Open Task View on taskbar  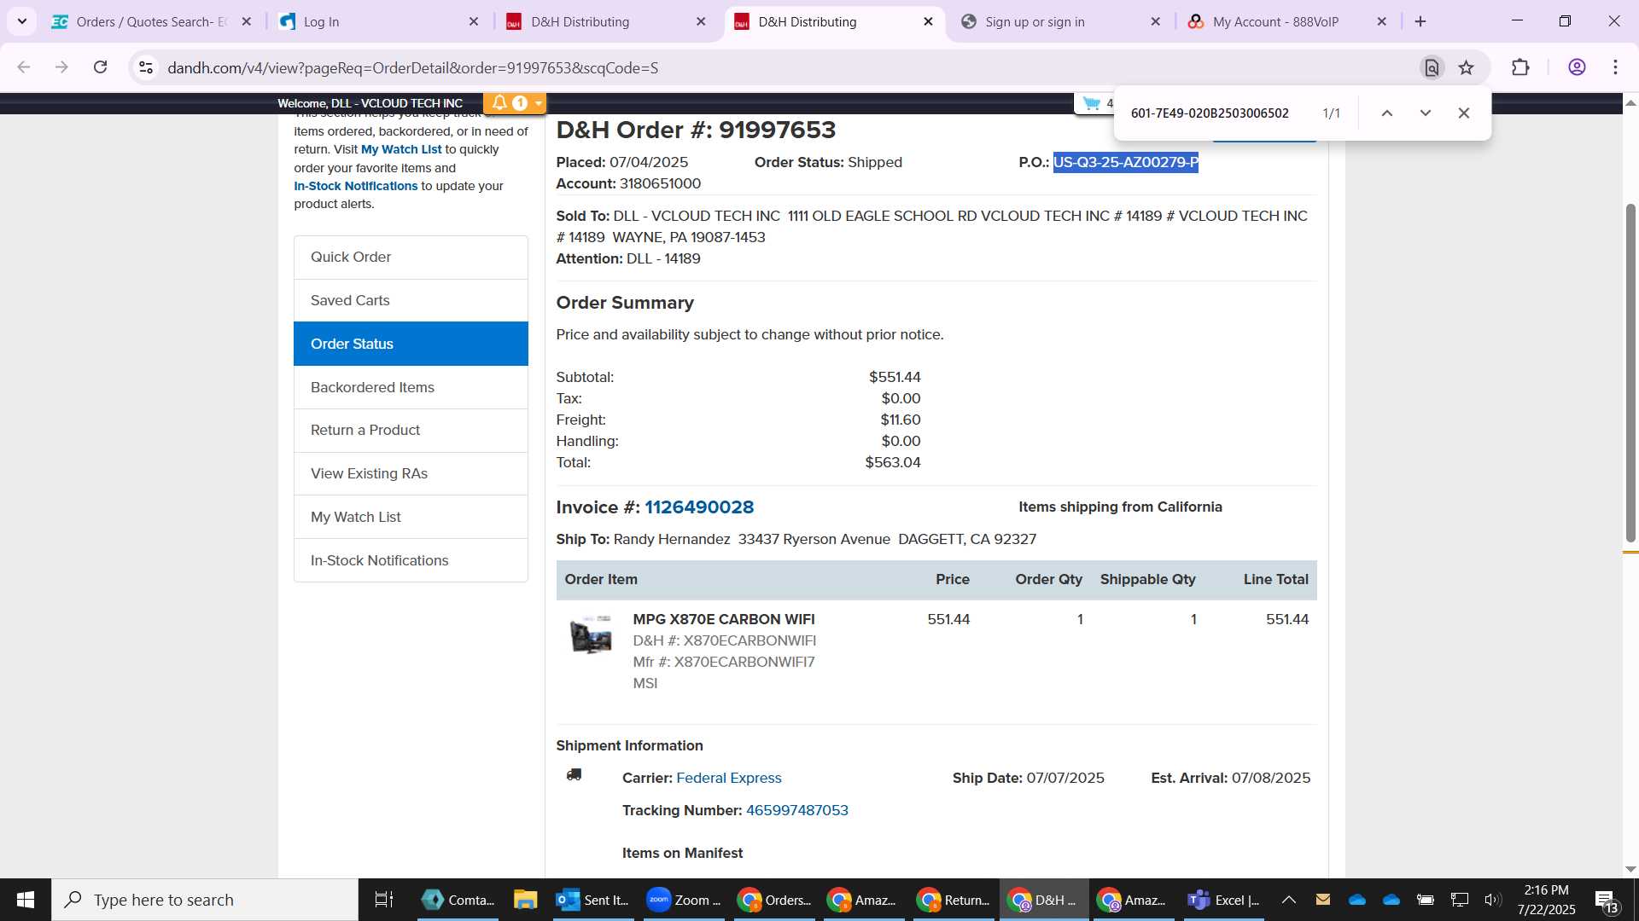[384, 900]
